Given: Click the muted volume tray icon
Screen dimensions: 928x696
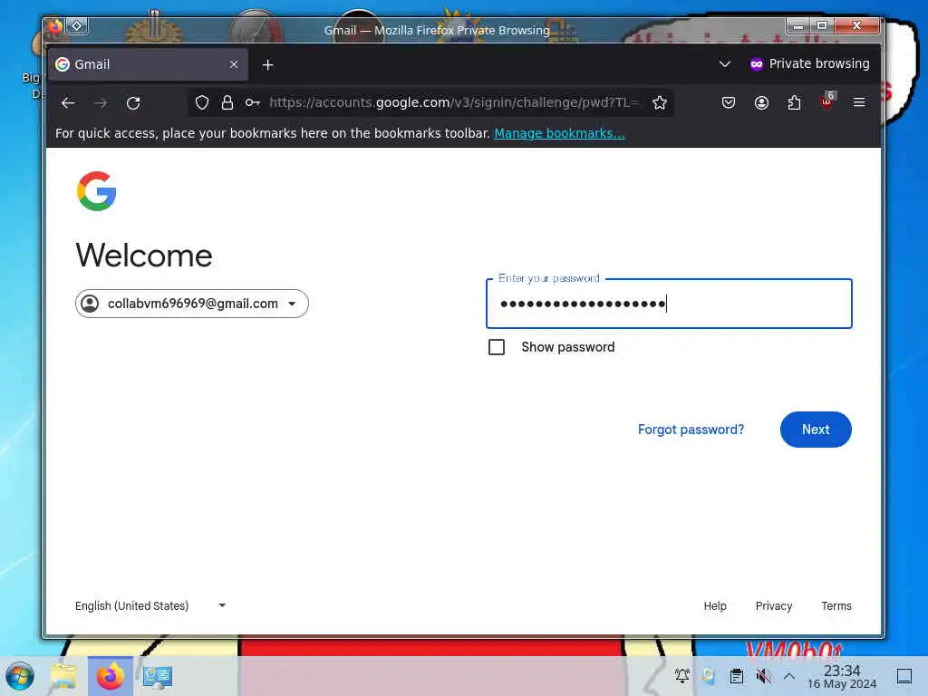Looking at the screenshot, I should click(x=763, y=676).
